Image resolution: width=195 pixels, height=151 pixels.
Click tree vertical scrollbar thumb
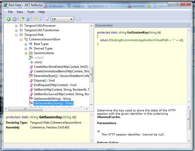tap(91, 75)
